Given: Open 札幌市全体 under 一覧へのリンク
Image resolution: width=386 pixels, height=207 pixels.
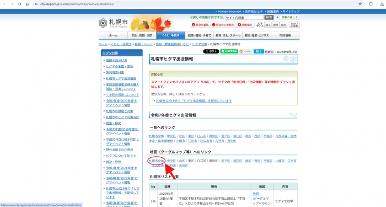Looking at the screenshot, I should click(x=156, y=136).
